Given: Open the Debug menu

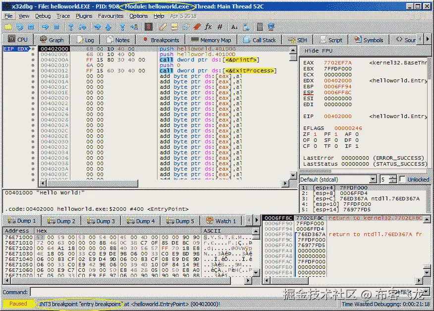Looking at the screenshot, I should click(x=43, y=16).
